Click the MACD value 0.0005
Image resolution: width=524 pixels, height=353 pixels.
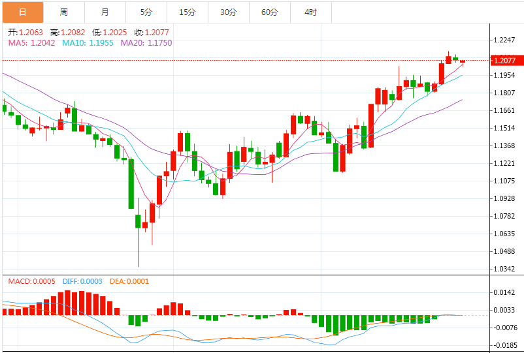[44, 281]
